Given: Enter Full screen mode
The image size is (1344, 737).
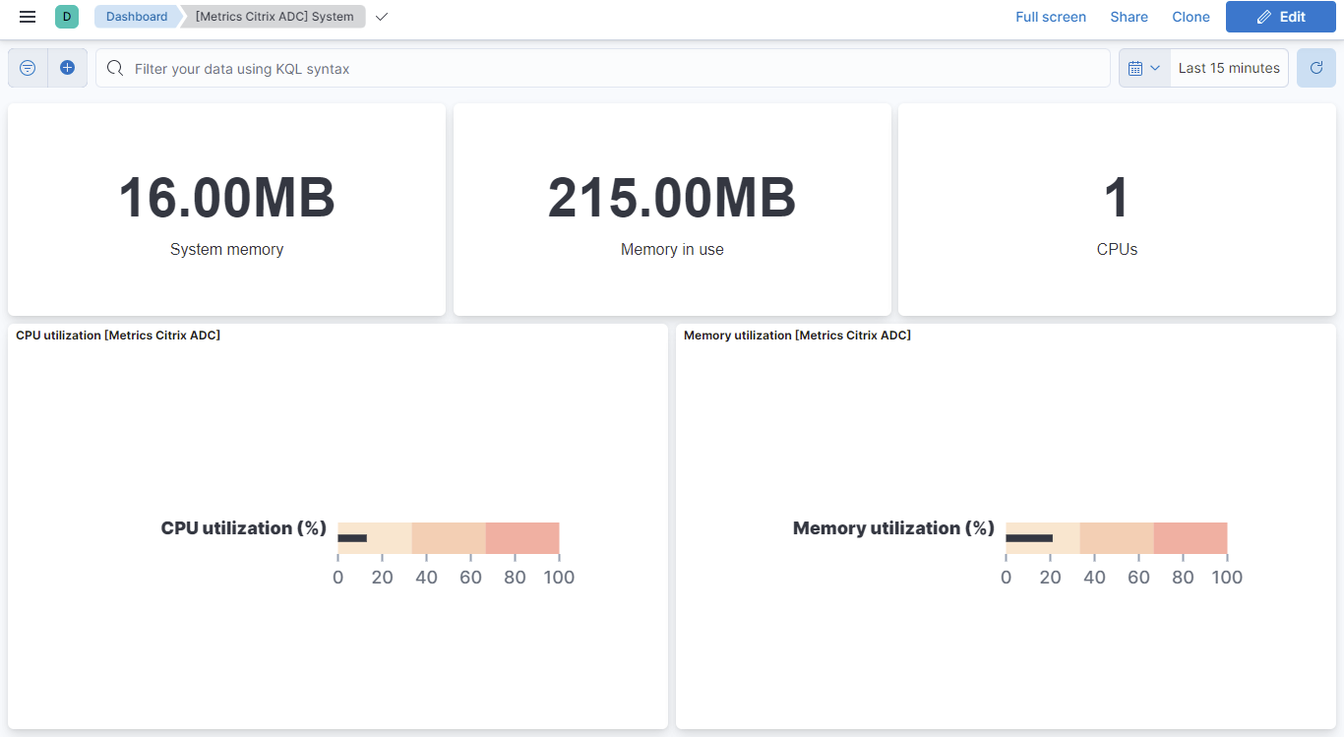Looking at the screenshot, I should coord(1051,17).
